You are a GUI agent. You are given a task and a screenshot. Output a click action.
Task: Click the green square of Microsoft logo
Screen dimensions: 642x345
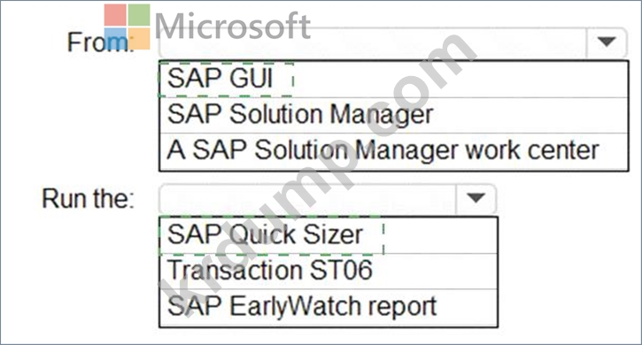click(139, 15)
